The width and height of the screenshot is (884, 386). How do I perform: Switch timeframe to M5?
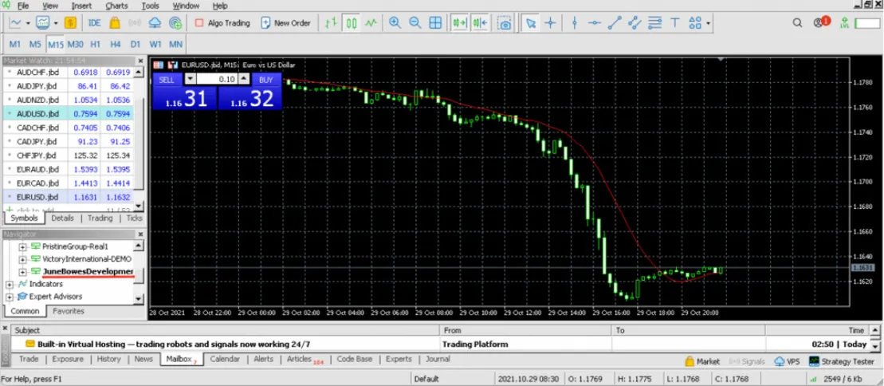35,44
